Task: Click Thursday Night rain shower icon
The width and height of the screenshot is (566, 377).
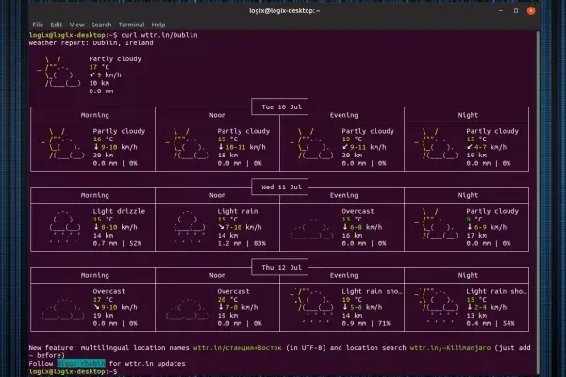Action: click(436, 306)
